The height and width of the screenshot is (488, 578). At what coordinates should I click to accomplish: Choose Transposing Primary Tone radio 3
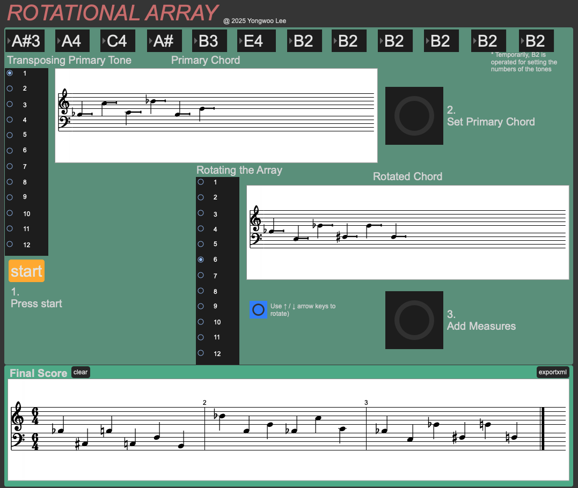click(x=10, y=104)
